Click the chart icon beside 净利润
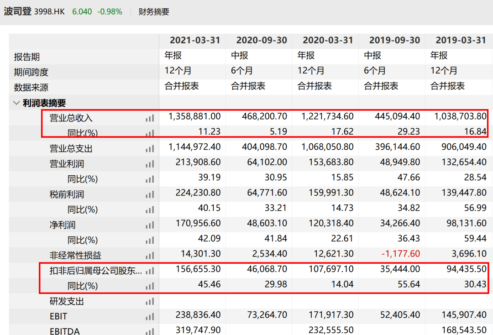The height and width of the screenshot is (335, 493). 149,225
